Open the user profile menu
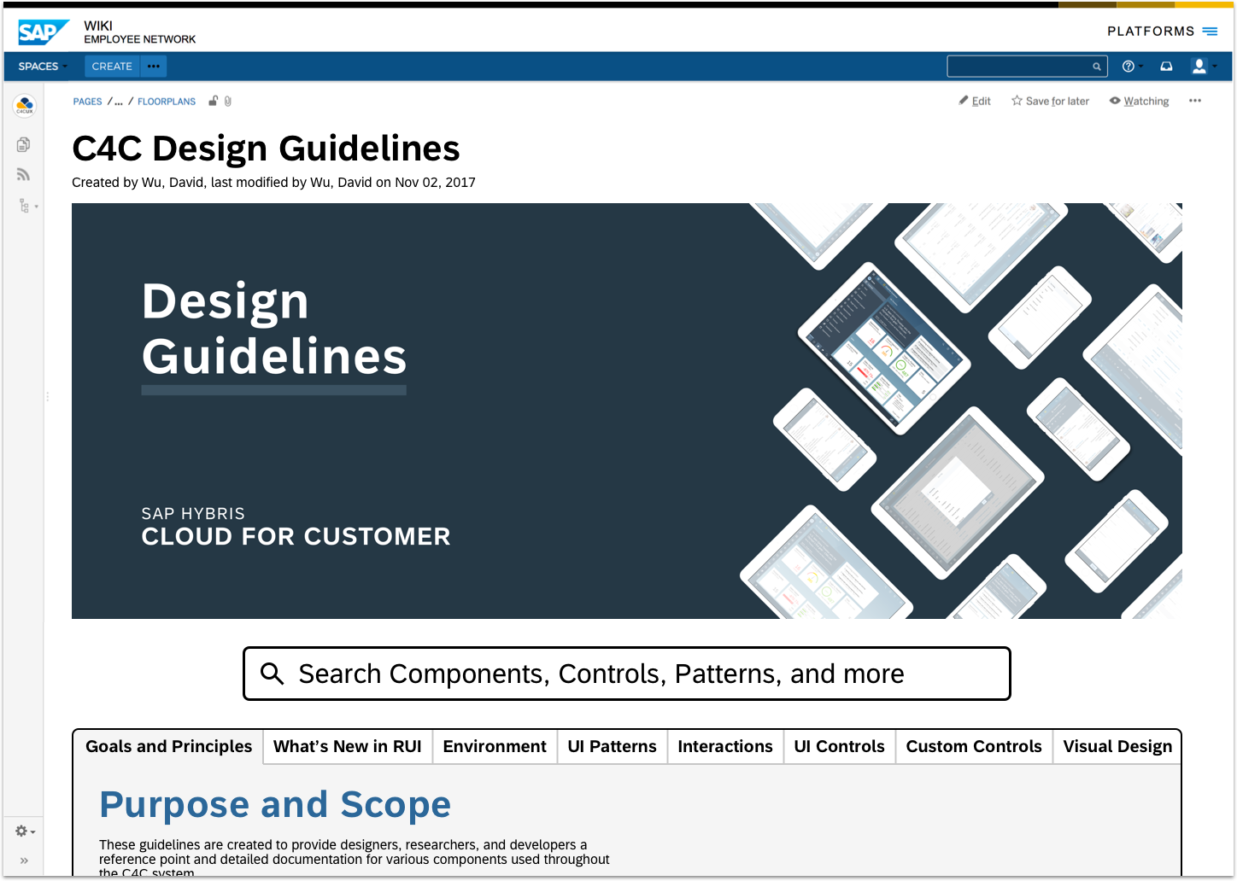The height and width of the screenshot is (881, 1237). click(x=1204, y=66)
